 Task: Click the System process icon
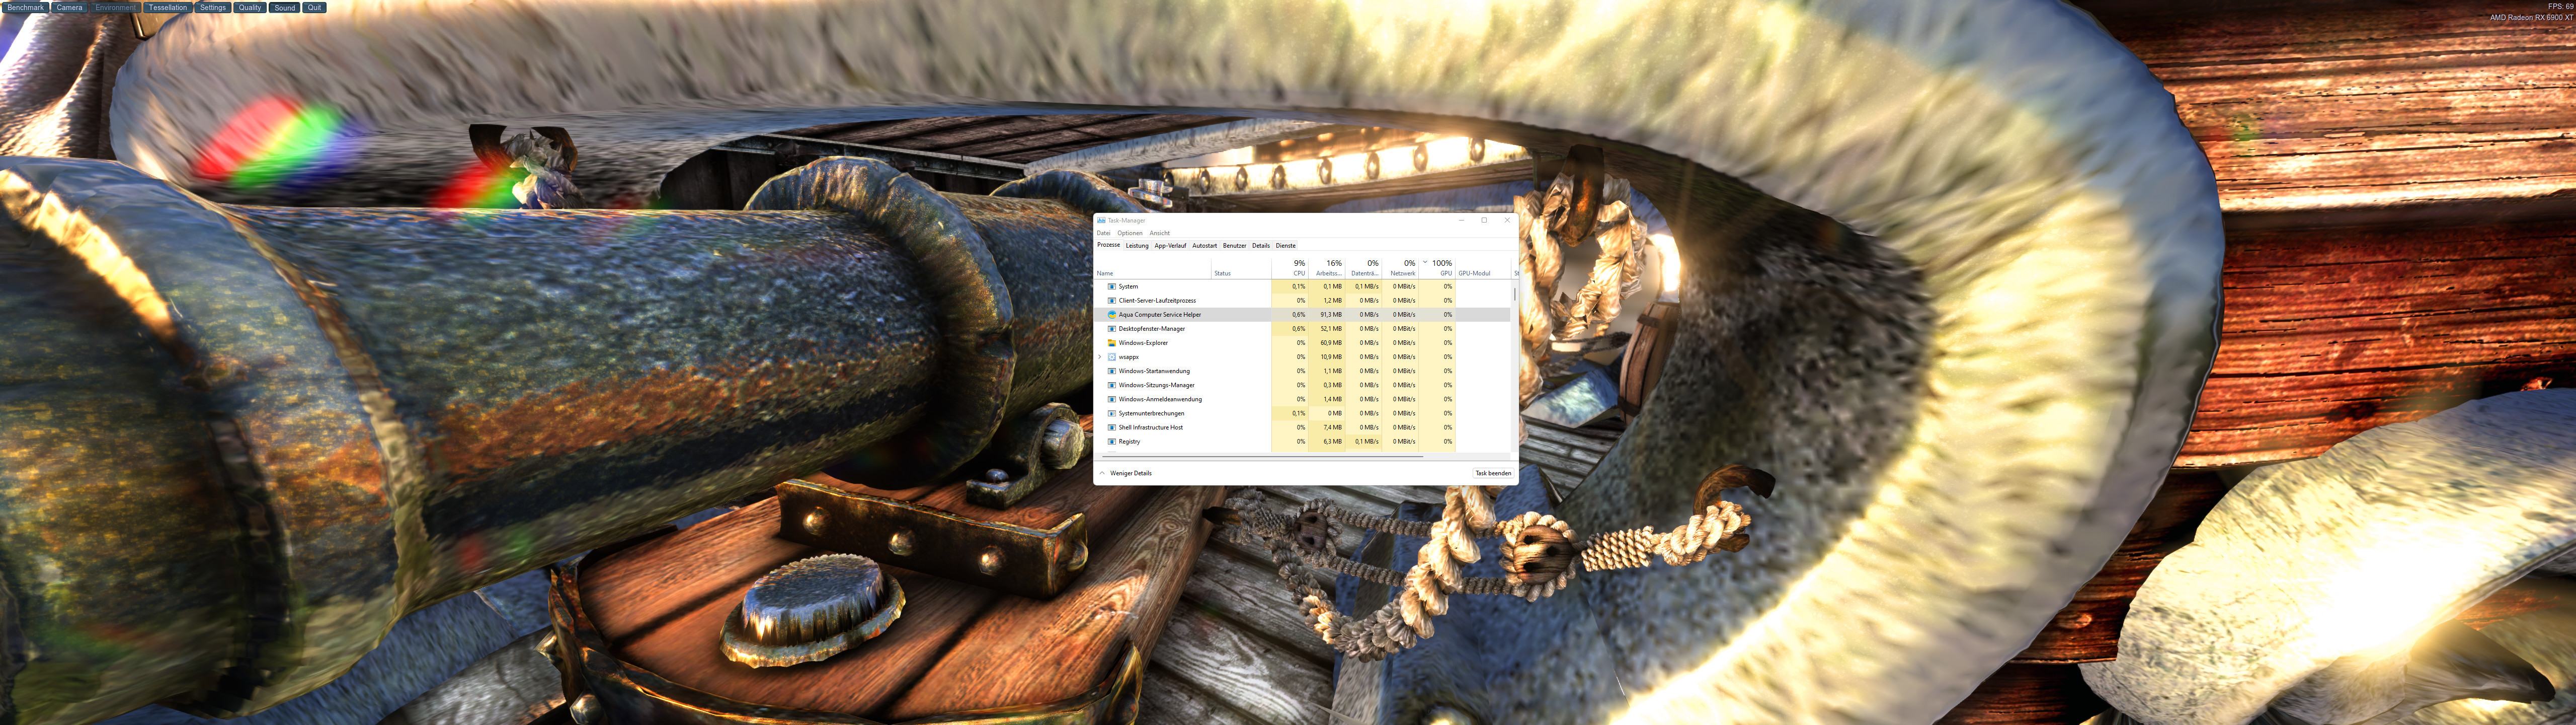1111,286
